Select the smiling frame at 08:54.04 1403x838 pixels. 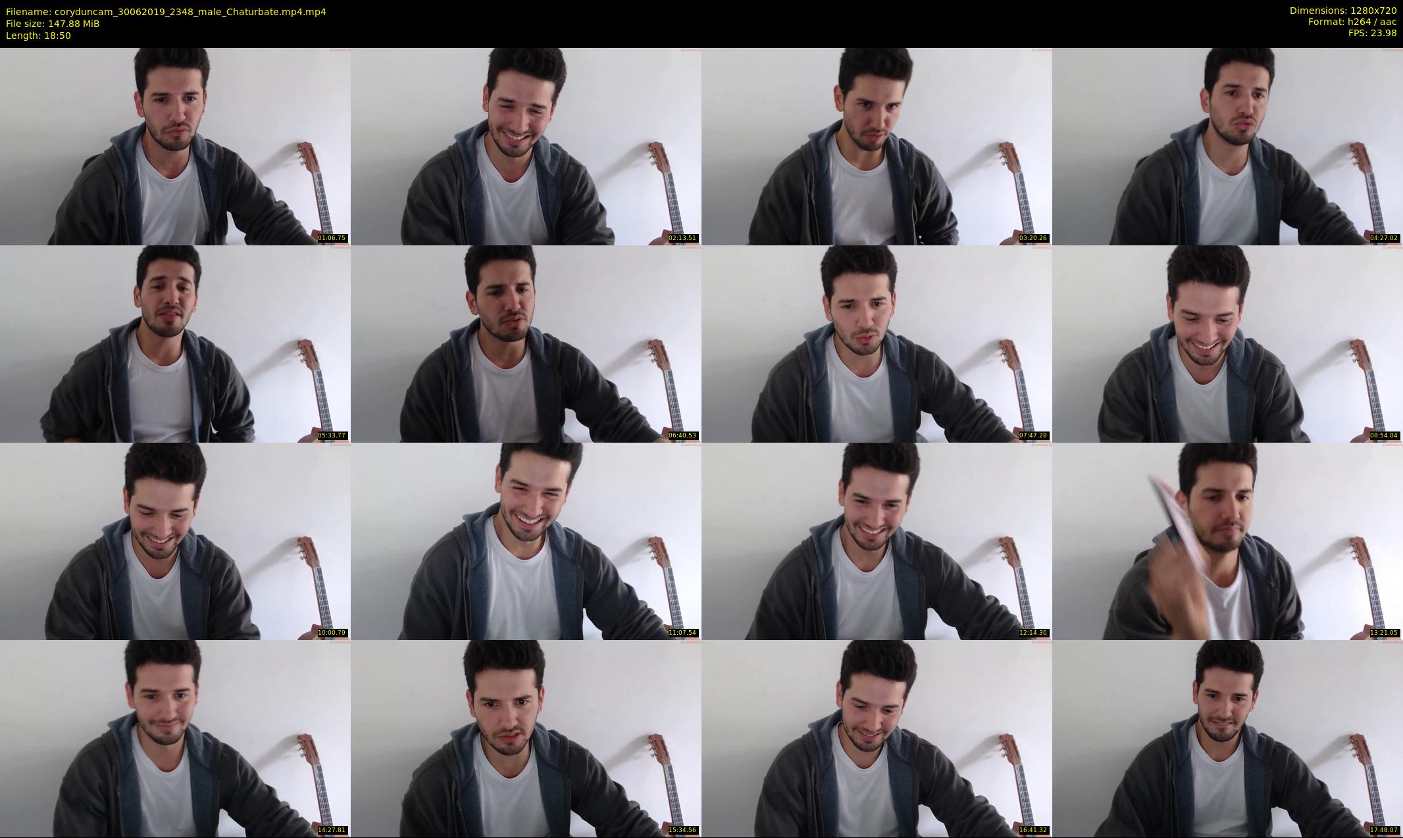click(1227, 343)
